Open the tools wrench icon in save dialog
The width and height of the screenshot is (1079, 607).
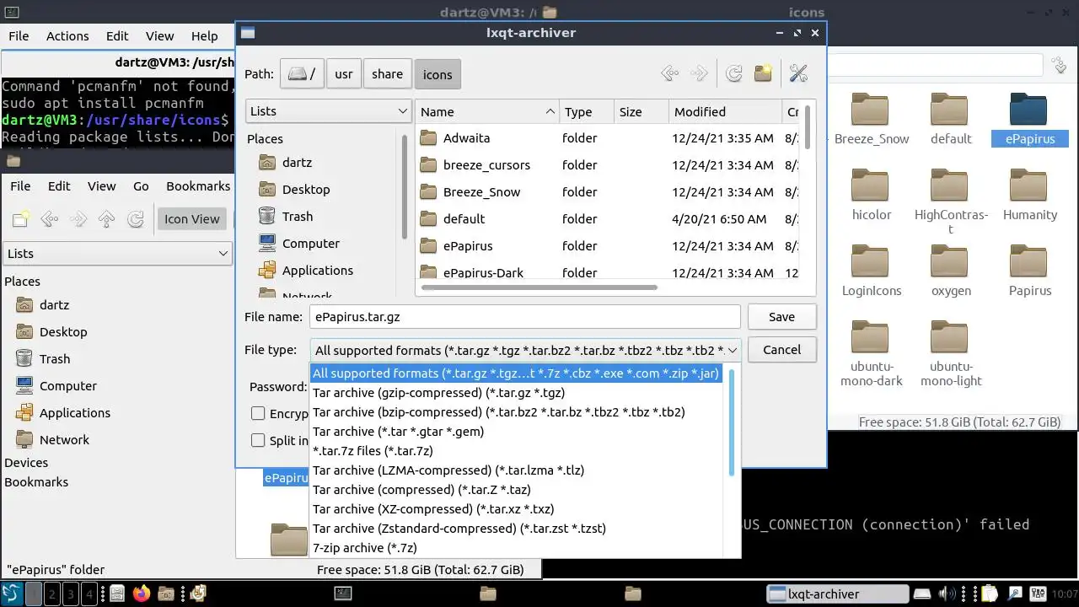[799, 74]
